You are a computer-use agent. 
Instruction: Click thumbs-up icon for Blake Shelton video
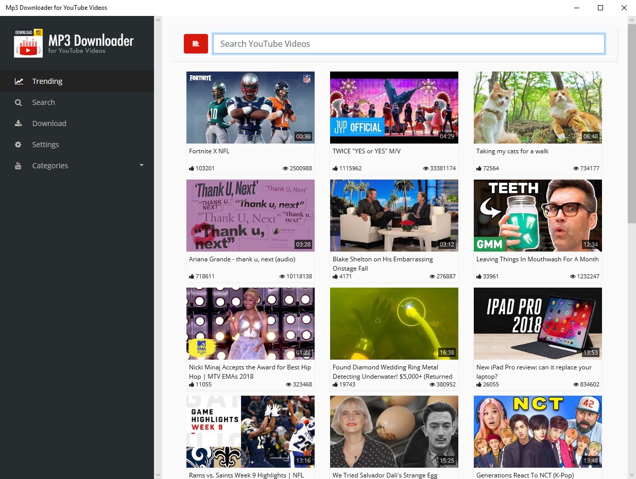click(335, 276)
